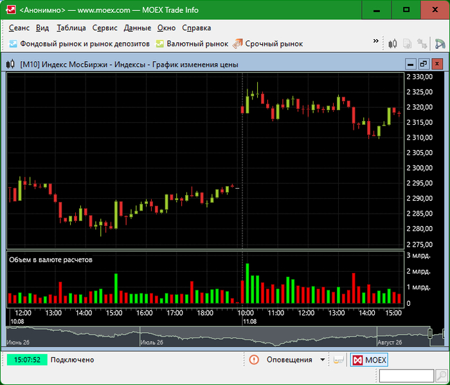Maximize the MOEX Trade Info main window
The image size is (450, 385).
406,10
